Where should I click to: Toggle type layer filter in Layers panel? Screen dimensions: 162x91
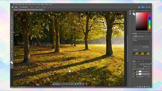click(x=145, y=64)
